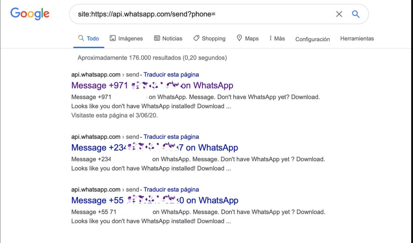Click the Shopping tag icon
The width and height of the screenshot is (413, 243).
[x=196, y=38]
